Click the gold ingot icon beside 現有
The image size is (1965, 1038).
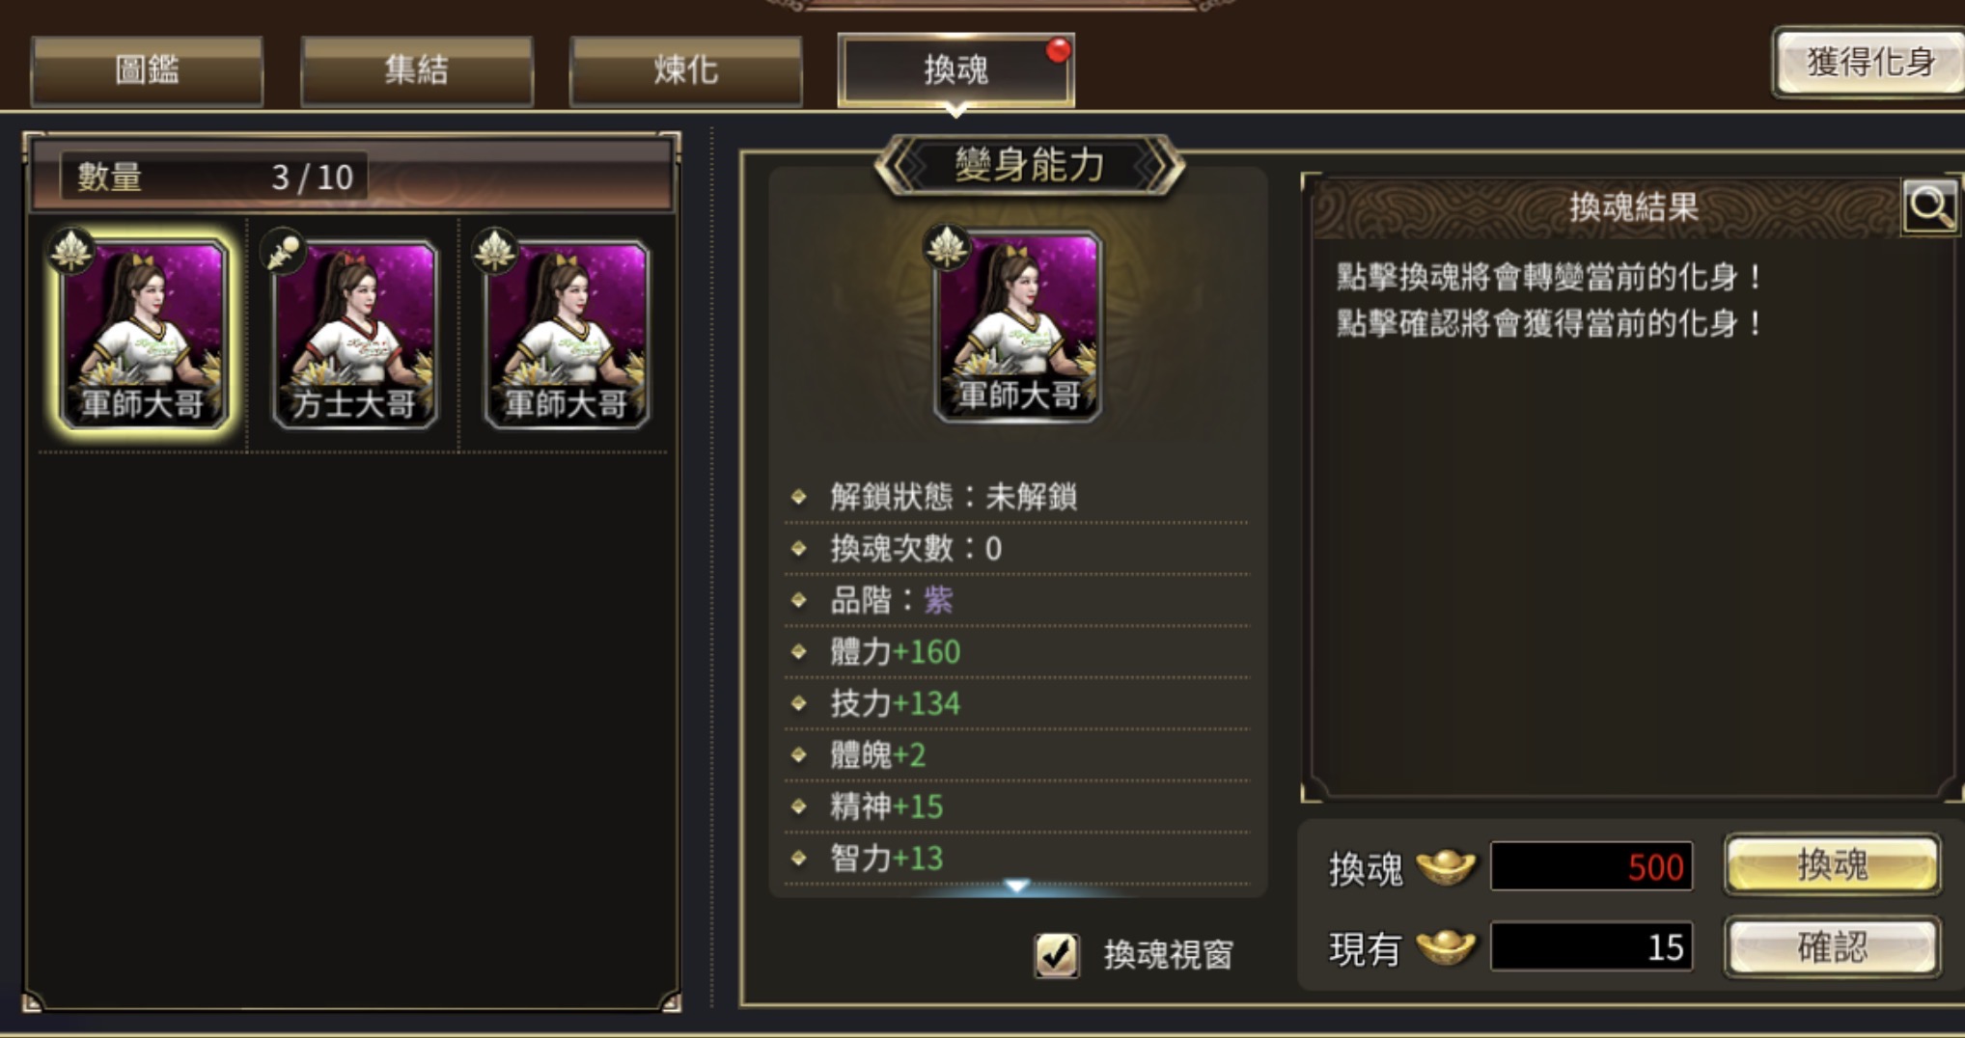point(1446,947)
